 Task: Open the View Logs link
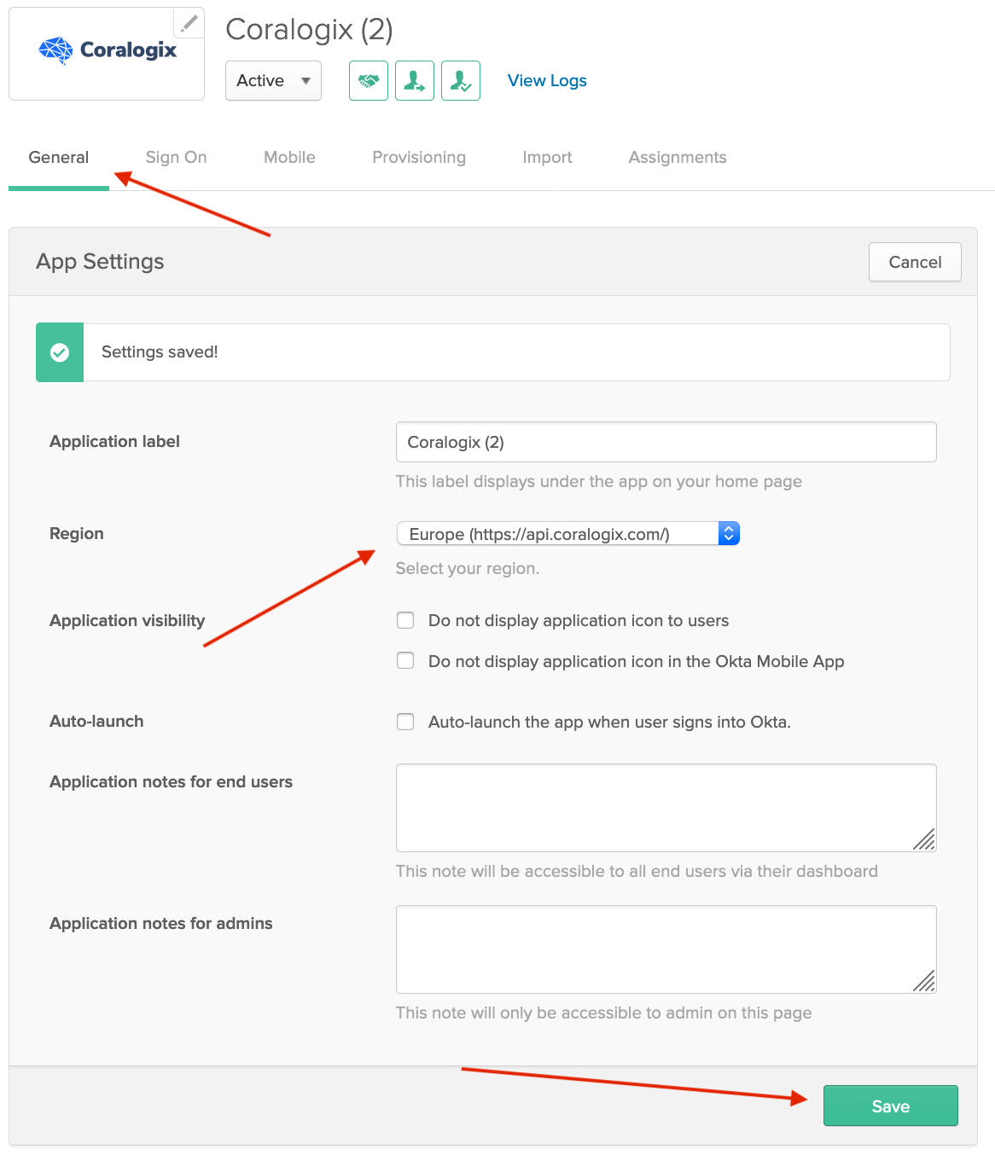547,81
